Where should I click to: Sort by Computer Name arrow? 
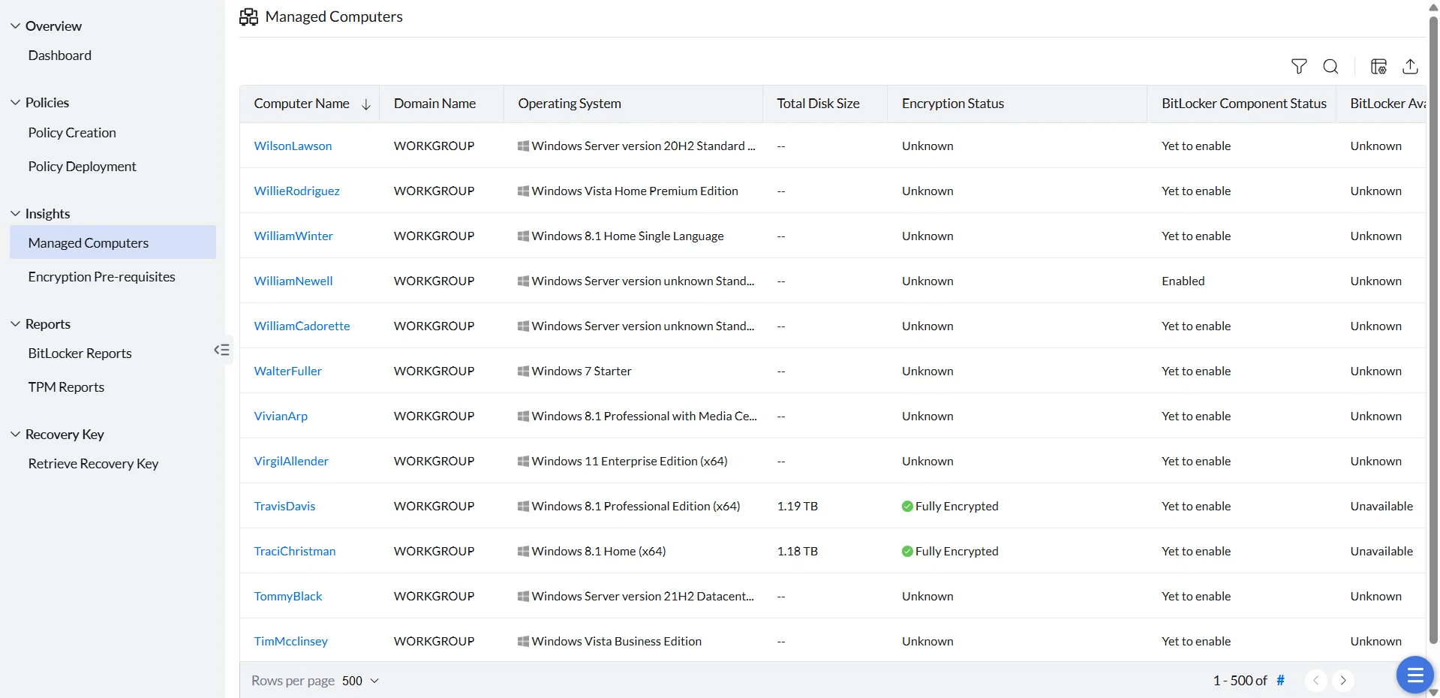tap(366, 104)
